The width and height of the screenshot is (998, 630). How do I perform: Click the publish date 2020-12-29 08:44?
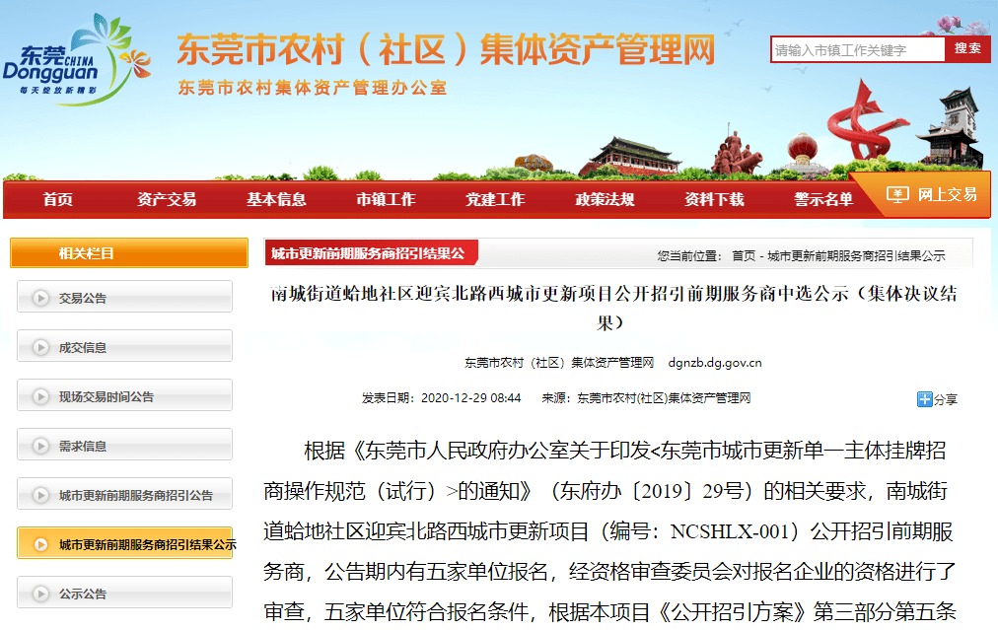pos(471,398)
